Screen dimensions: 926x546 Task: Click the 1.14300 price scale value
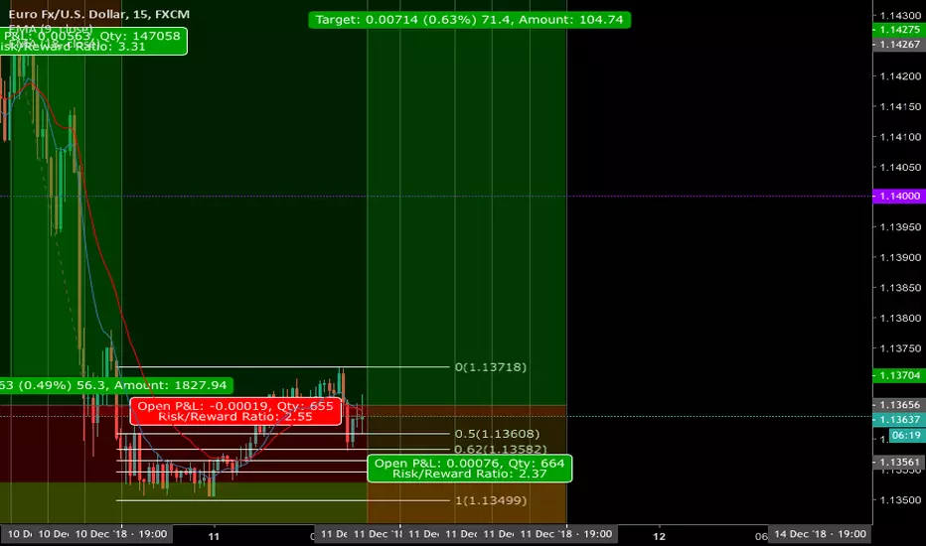900,15
